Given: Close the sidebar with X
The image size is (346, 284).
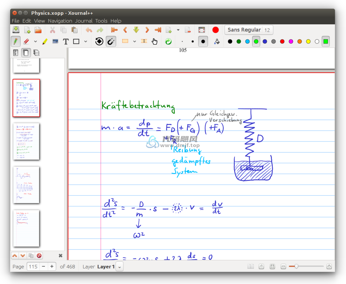Looking at the screenshot, I should [60, 256].
